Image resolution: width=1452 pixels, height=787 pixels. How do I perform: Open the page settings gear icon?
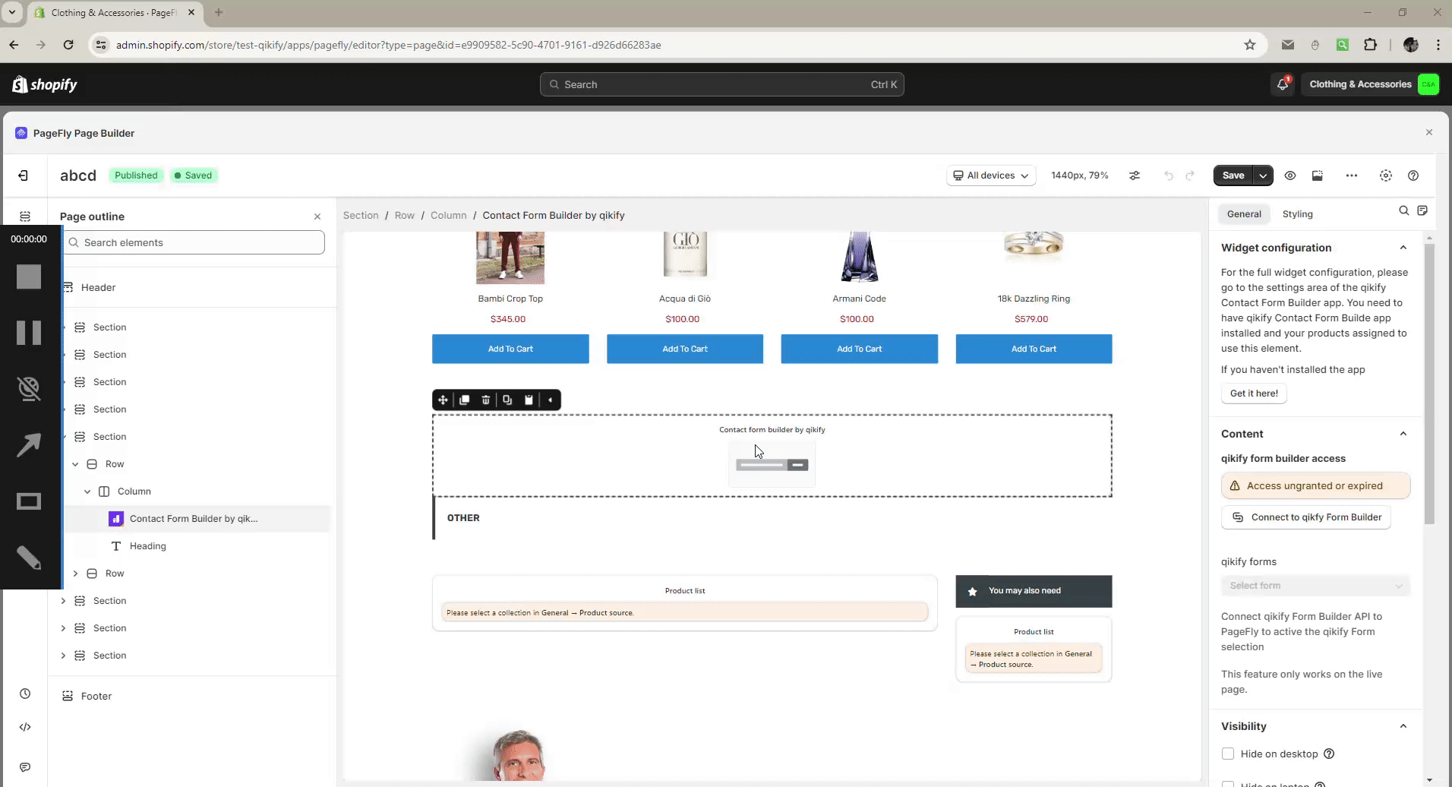click(1386, 175)
